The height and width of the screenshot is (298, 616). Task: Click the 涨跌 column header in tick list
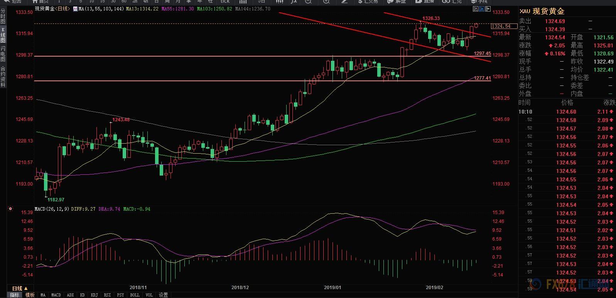[609, 102]
